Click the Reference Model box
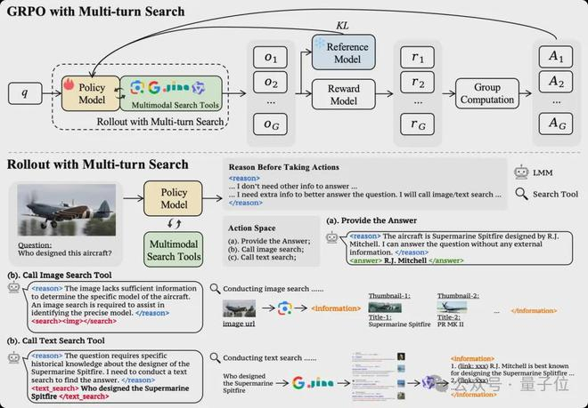This screenshot has width=588, height=408. (x=344, y=52)
